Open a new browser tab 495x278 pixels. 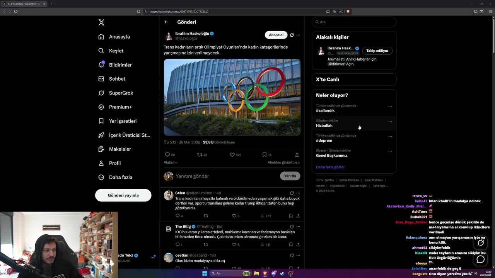coord(51,4)
